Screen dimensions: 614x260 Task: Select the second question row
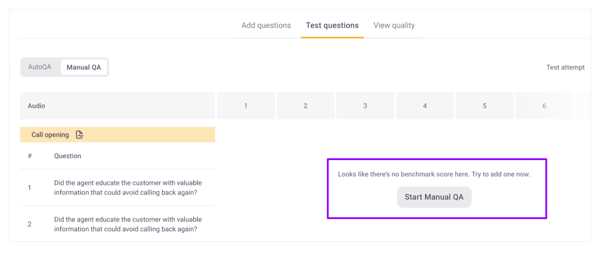coord(117,224)
